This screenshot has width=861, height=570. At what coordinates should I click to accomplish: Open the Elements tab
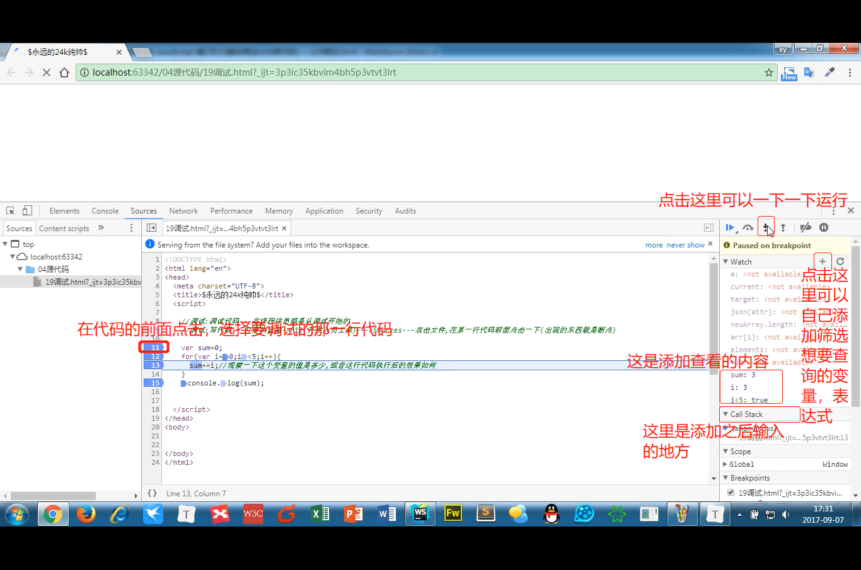pyautogui.click(x=64, y=211)
